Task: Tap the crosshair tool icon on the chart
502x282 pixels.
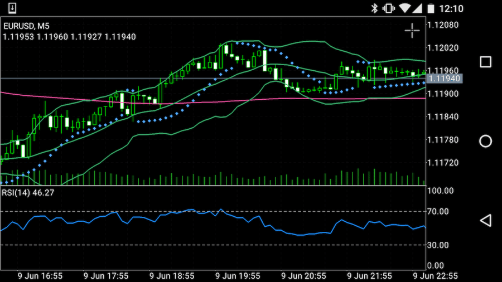Action: coord(412,31)
